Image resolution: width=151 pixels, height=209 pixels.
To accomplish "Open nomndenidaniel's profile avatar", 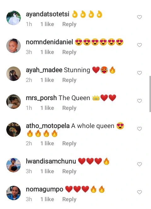I will pyautogui.click(x=14, y=46).
